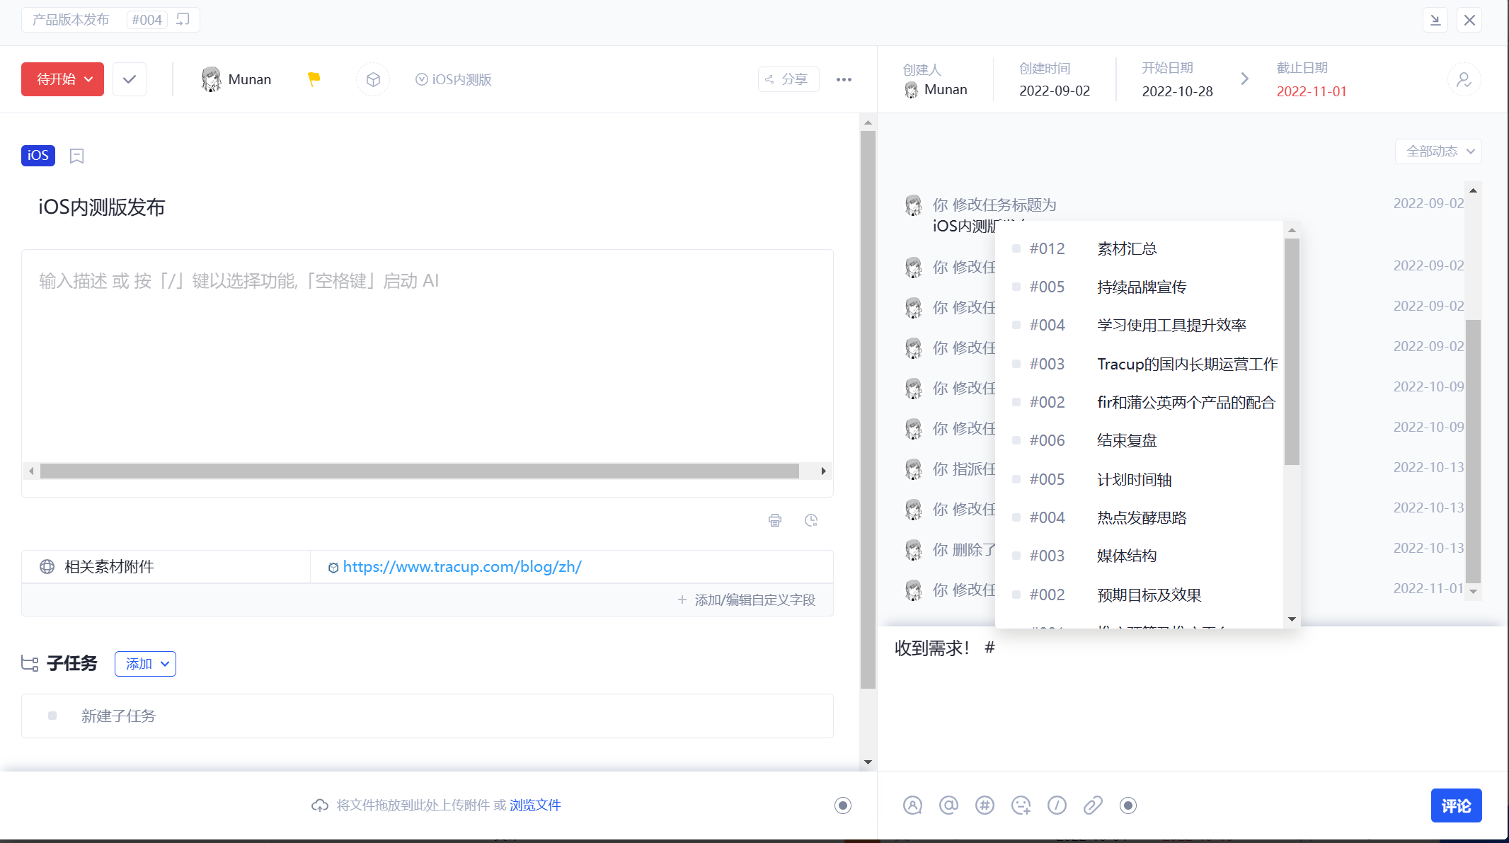1509x843 pixels.
Task: Click the yellow priority flag icon
Action: point(314,79)
